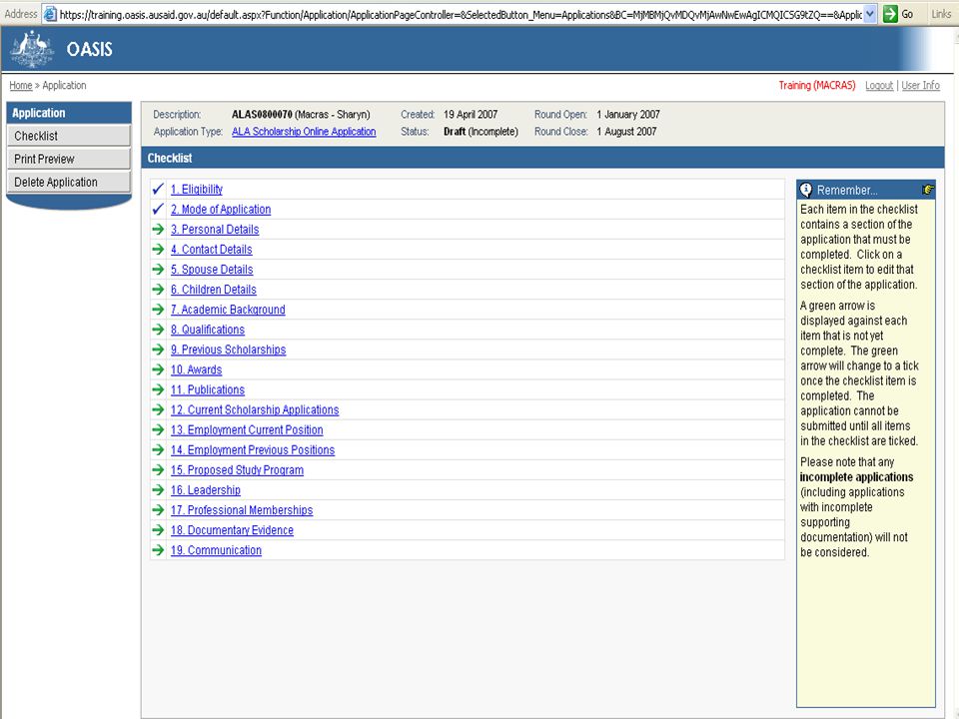Click the green arrow beside 14. Employment Previous Positions

pos(158,450)
